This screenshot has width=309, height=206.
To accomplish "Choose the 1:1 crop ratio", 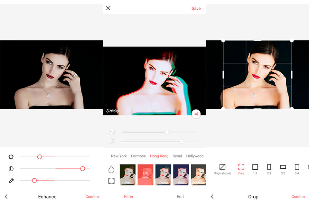I will click(x=255, y=169).
